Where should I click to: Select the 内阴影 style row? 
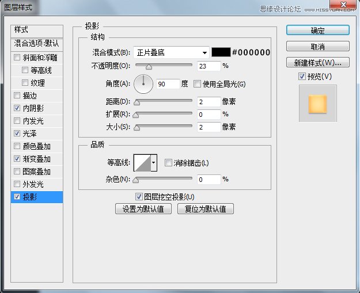(x=37, y=108)
